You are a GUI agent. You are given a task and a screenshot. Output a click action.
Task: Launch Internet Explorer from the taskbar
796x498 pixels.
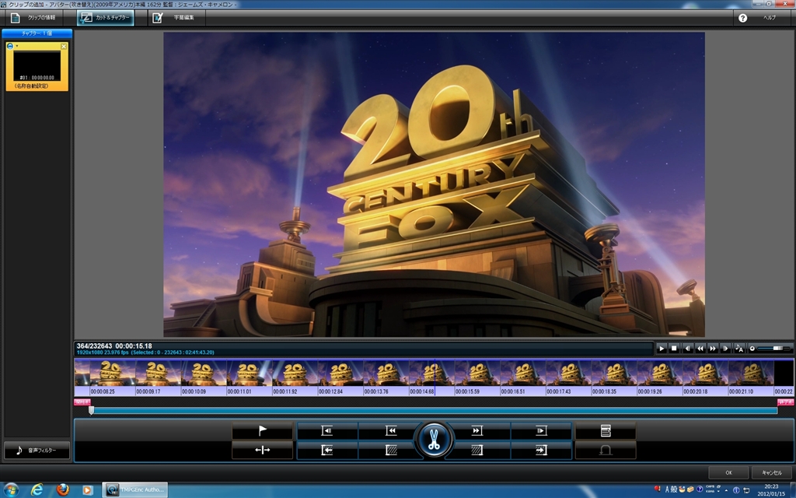pos(37,490)
